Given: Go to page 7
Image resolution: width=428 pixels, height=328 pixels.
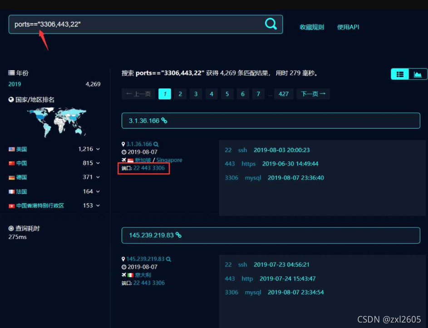Looking at the screenshot, I should click(258, 94).
